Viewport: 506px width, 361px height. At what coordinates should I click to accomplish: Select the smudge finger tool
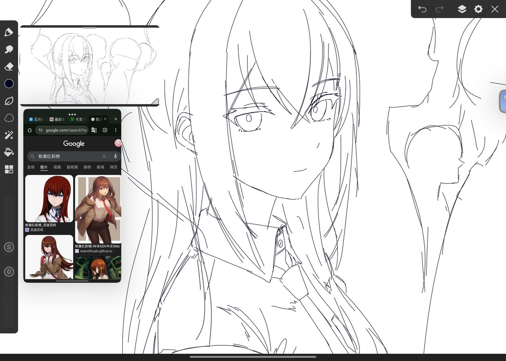tap(9, 50)
